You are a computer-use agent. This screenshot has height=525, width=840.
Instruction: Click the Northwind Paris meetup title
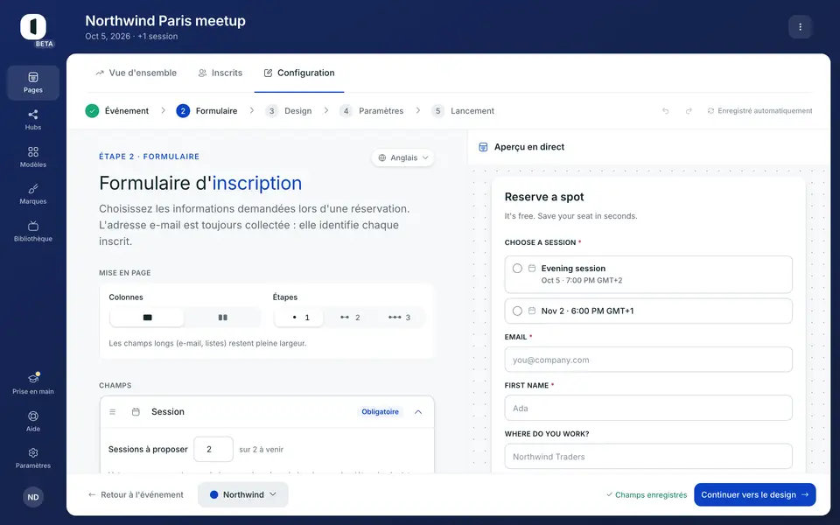click(165, 21)
